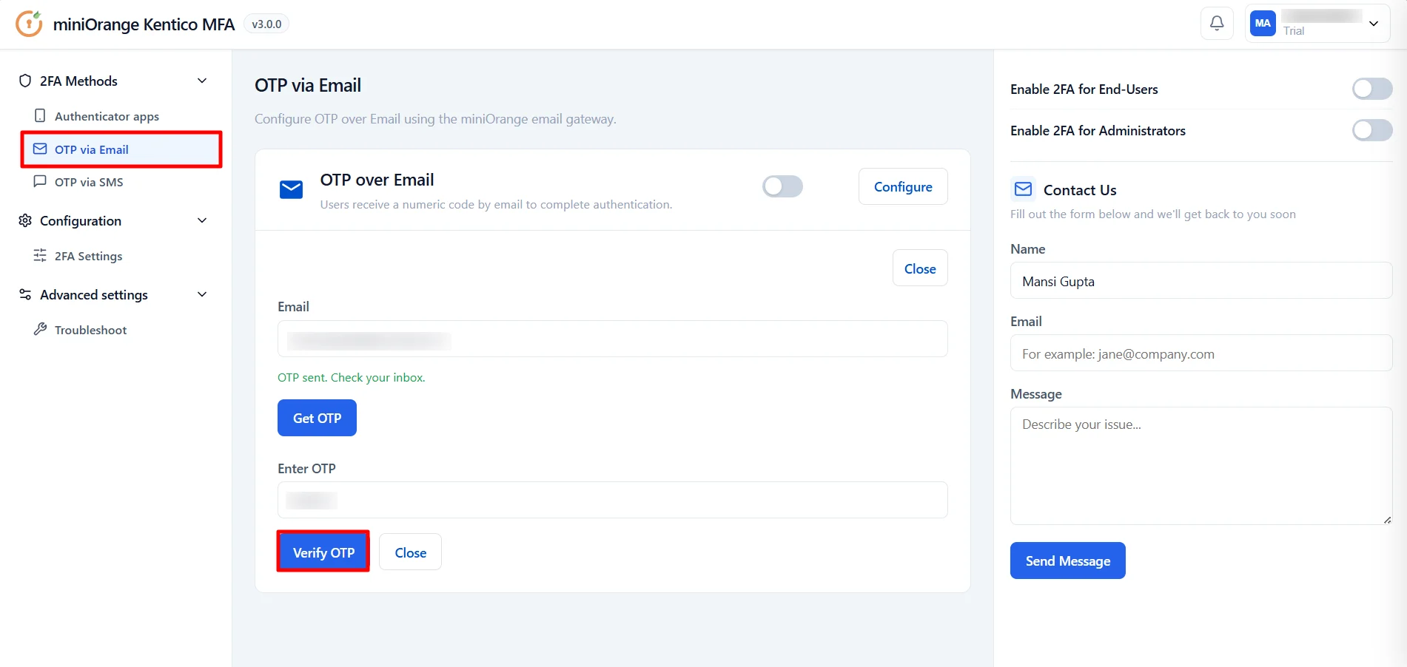Click the MA user avatar
The height and width of the screenshot is (667, 1407).
point(1263,24)
